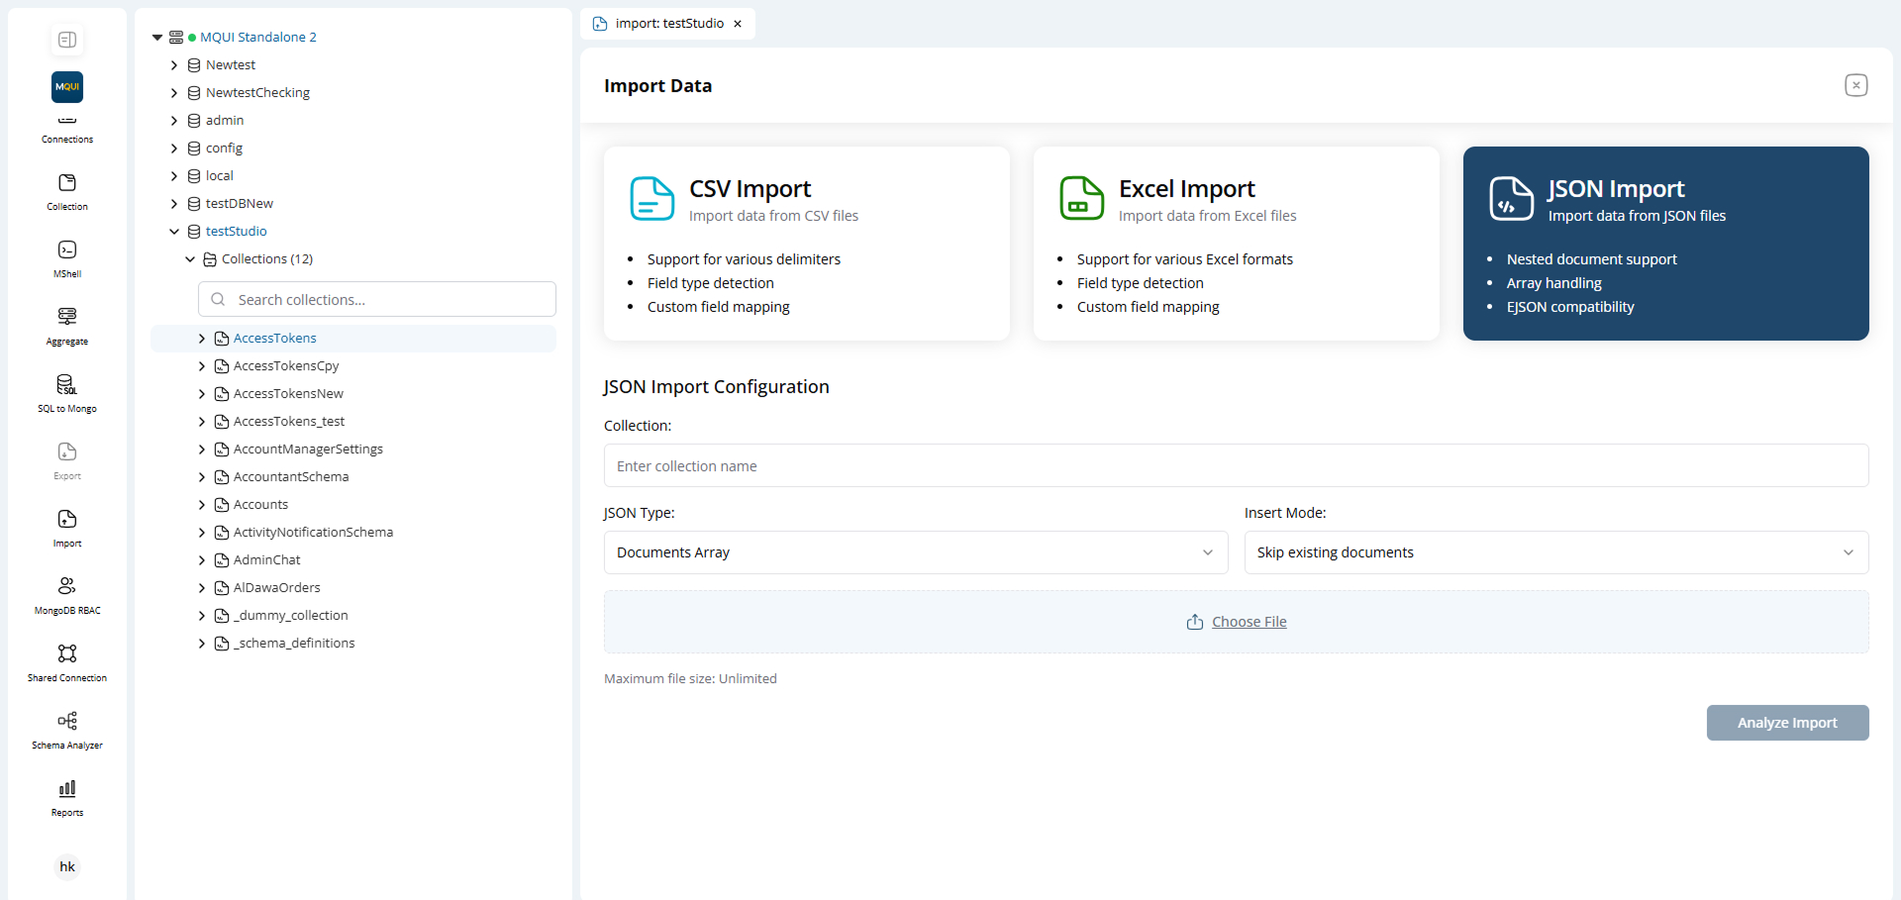This screenshot has height=900, width=1901.
Task: Open the Reports section
Action: point(66,795)
